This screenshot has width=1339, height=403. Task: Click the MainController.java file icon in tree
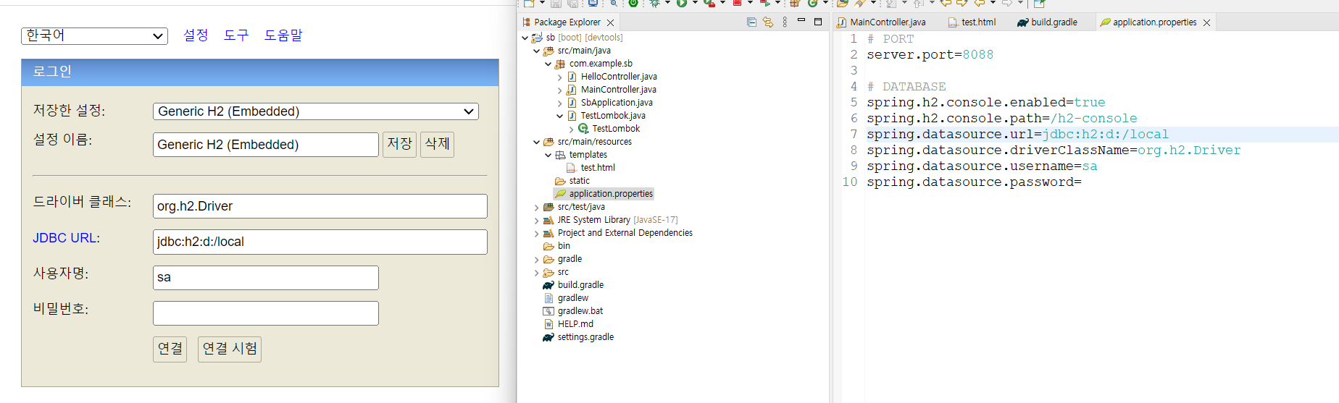(x=572, y=90)
